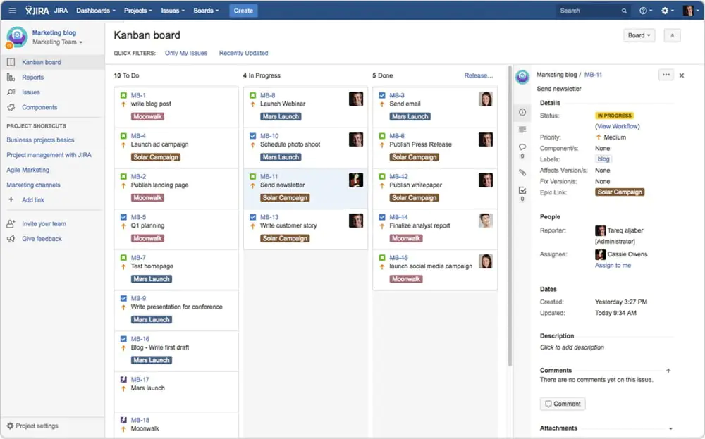Open the Board dropdown menu

tap(638, 35)
